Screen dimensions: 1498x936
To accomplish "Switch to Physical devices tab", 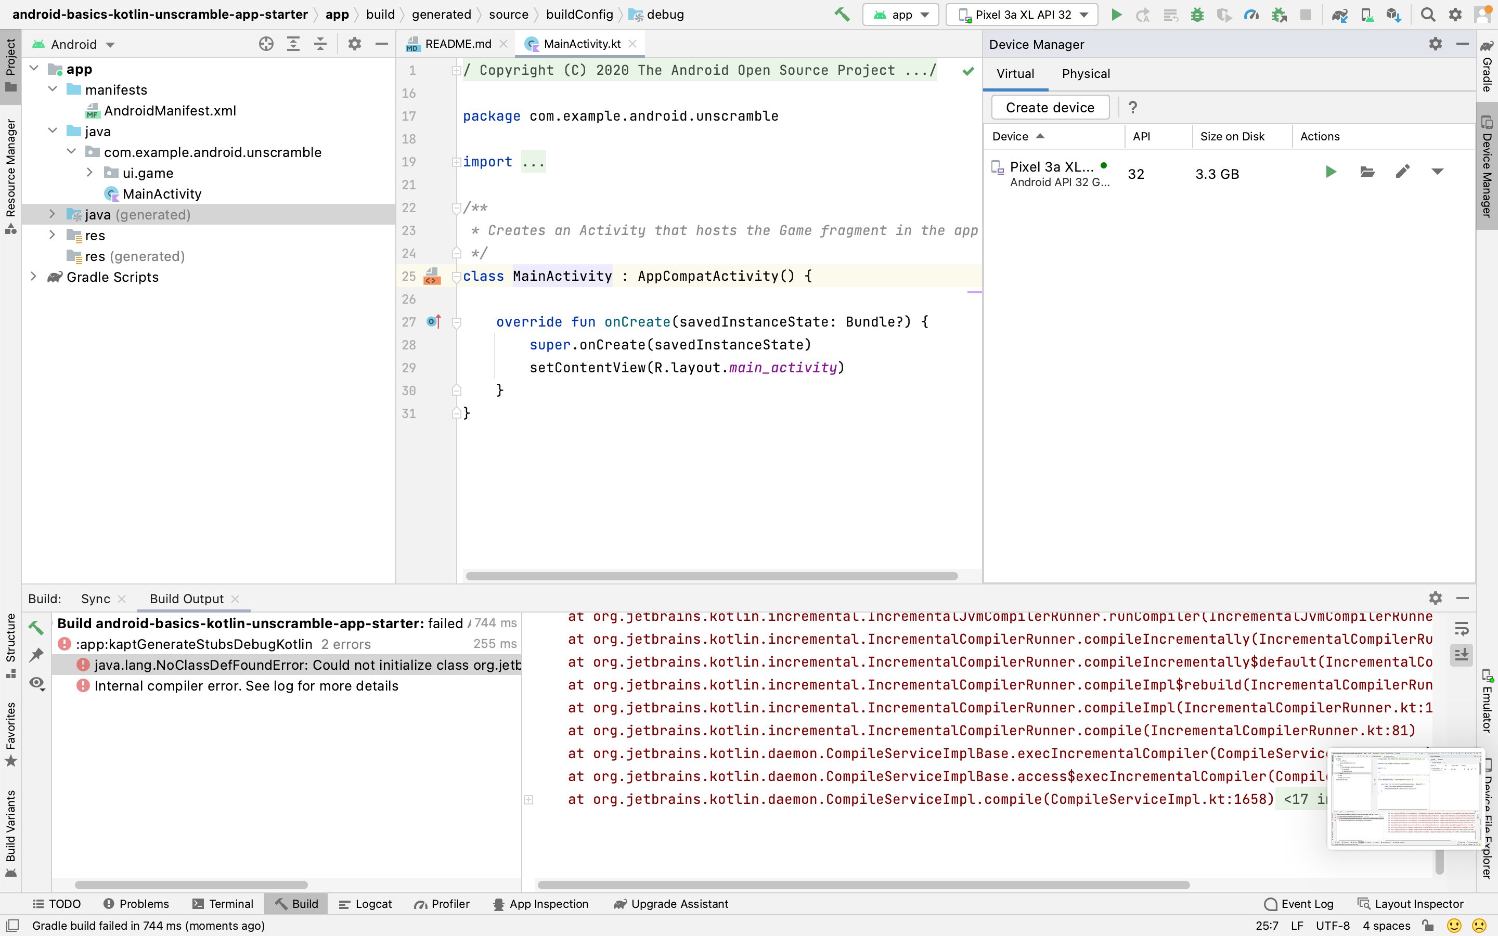I will coord(1086,74).
